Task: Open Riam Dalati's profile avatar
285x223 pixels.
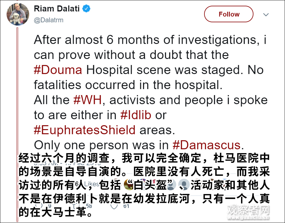Action: [18, 15]
